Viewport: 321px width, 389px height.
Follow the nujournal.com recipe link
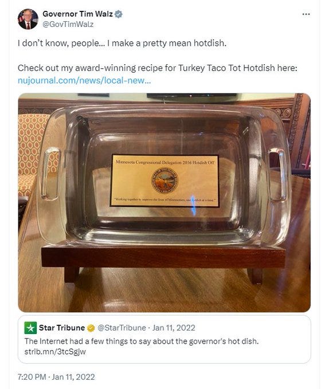(84, 80)
